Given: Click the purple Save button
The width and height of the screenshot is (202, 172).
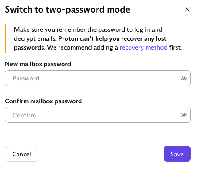Looking at the screenshot, I should (x=177, y=154).
